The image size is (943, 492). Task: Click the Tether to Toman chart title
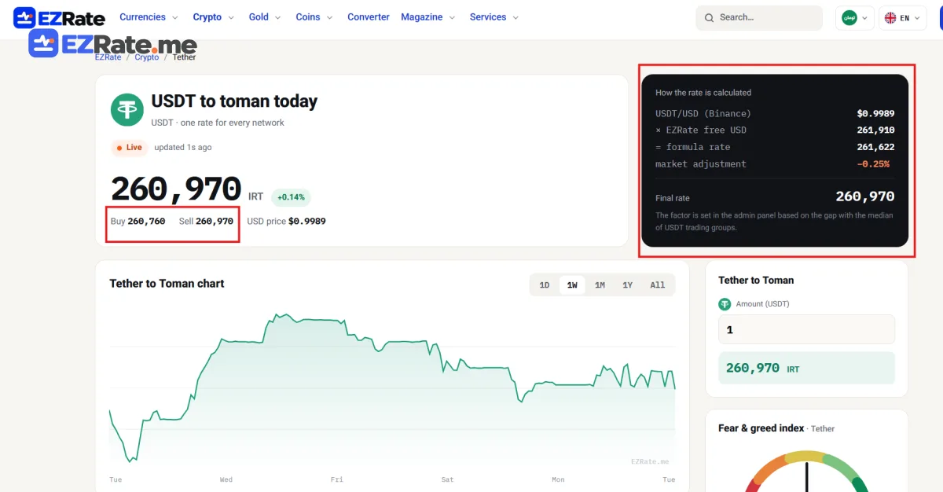click(167, 284)
